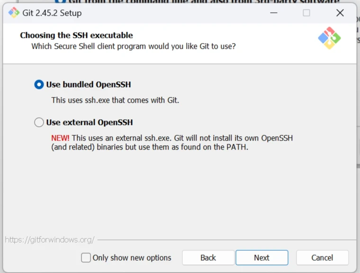Click the colorful Git logo in the header banner

coord(329,38)
